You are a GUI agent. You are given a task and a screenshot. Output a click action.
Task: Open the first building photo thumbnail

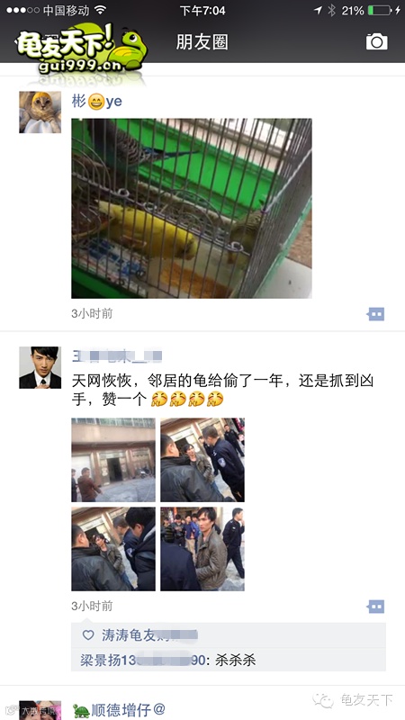113,460
